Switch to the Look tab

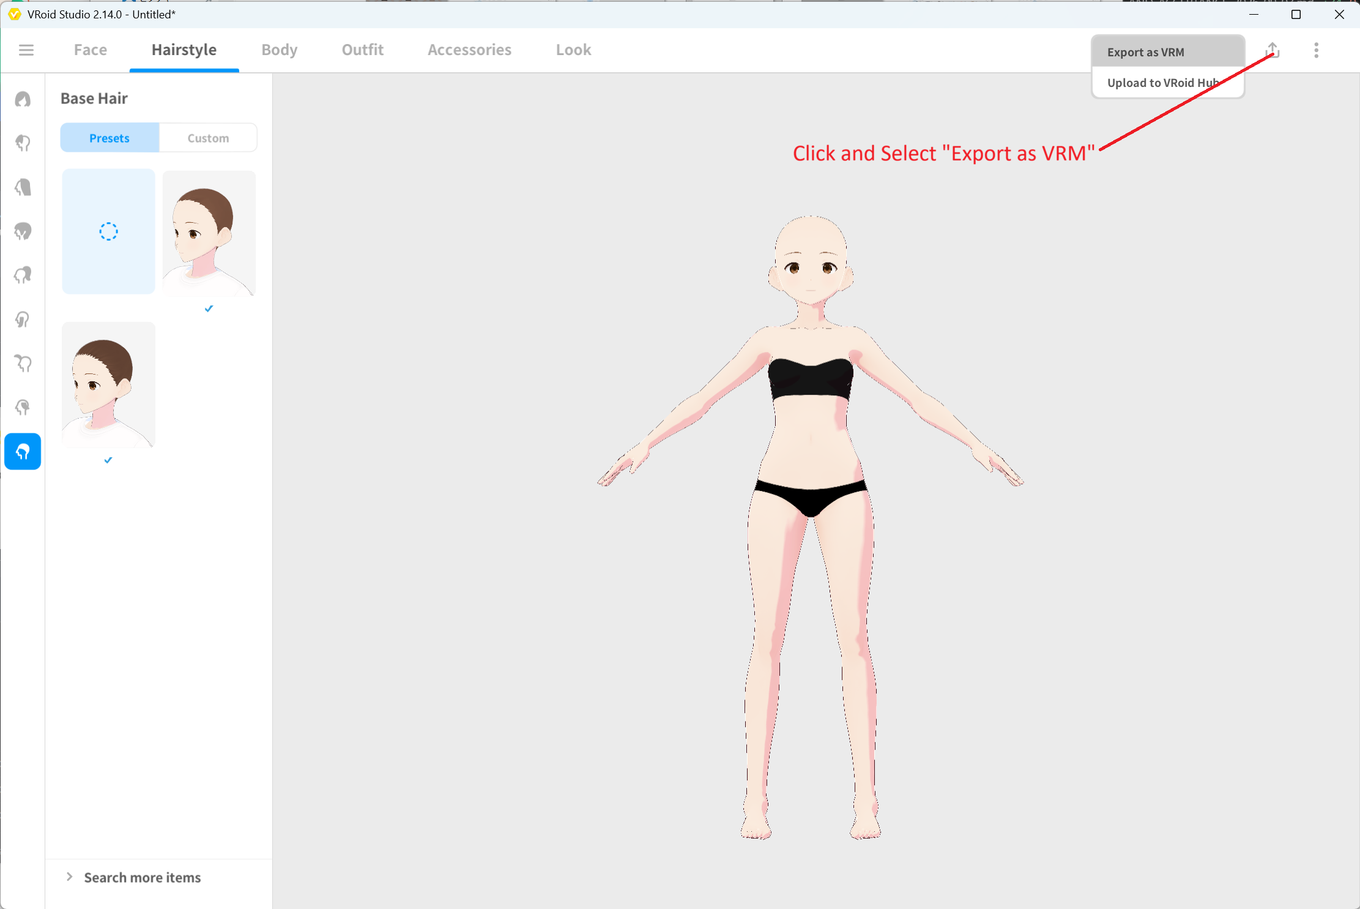(x=574, y=50)
